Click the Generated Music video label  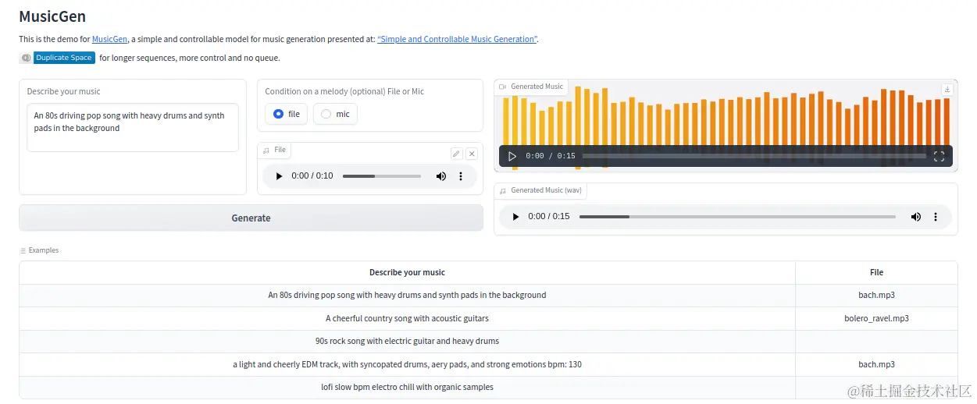(531, 87)
